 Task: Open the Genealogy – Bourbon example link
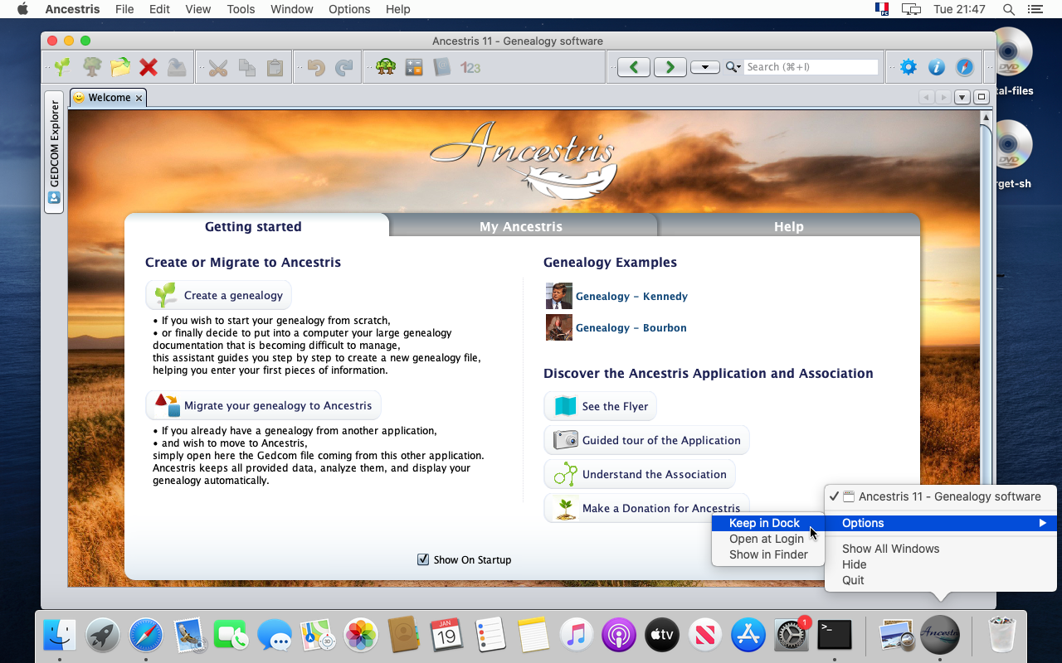[631, 327]
